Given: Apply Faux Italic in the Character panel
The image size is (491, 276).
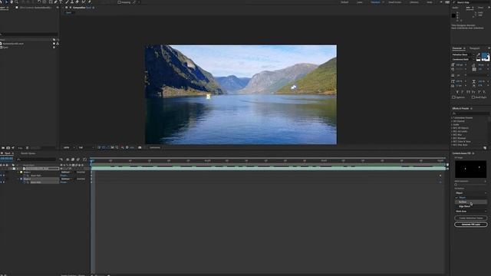Looking at the screenshot, I should (x=463, y=92).
